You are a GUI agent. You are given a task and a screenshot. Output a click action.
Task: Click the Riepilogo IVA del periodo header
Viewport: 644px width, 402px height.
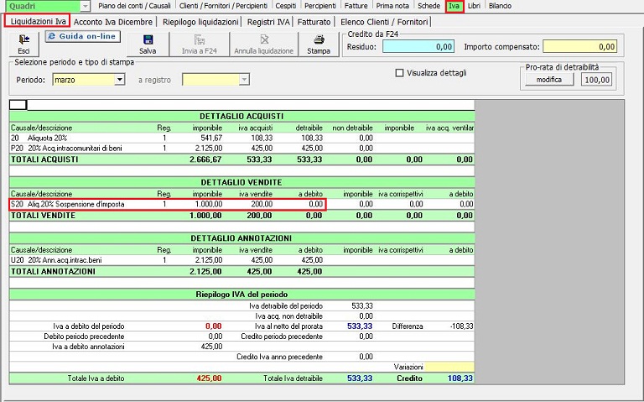241,295
